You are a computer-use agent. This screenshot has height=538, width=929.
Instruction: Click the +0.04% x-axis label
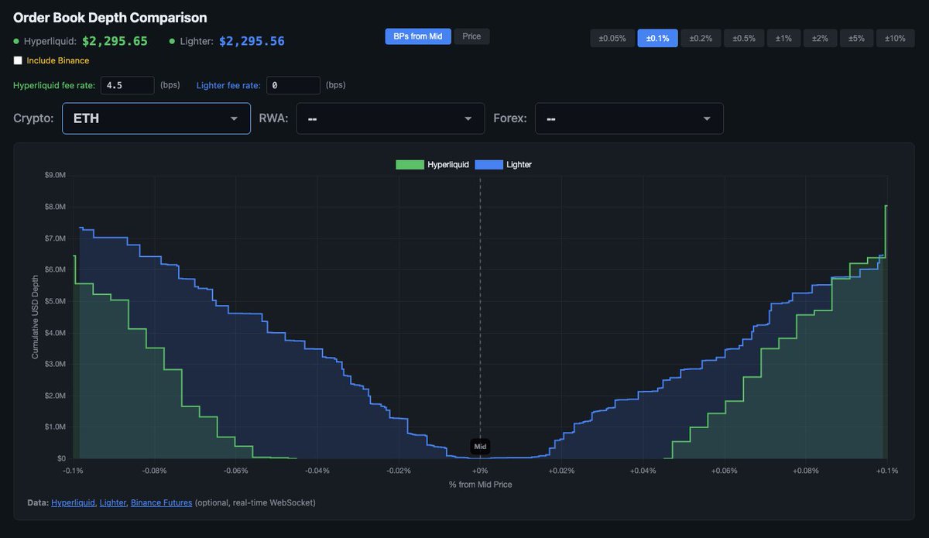[x=643, y=471]
